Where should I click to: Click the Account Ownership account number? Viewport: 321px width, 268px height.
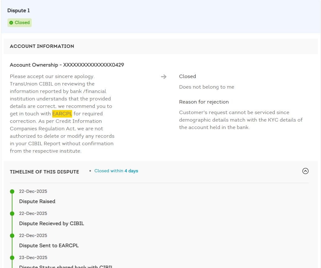(x=93, y=65)
